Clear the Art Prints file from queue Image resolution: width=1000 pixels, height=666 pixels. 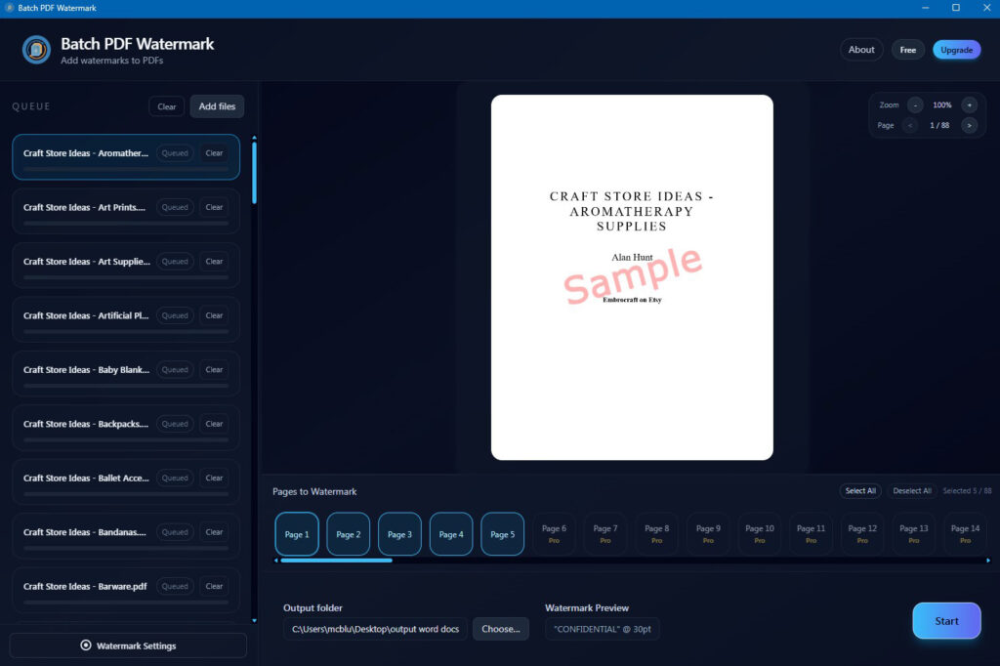pyautogui.click(x=214, y=207)
